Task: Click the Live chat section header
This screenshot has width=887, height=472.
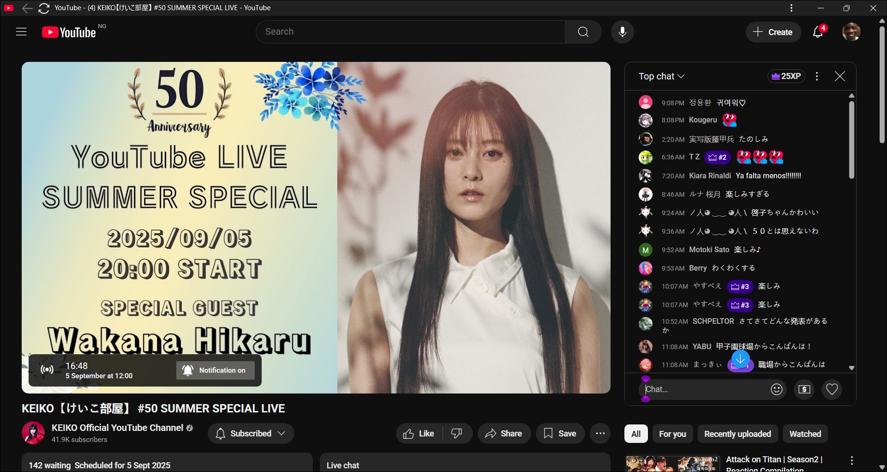Action: click(x=343, y=466)
